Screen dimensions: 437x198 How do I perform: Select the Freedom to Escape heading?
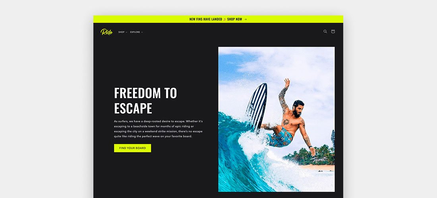[x=145, y=101]
